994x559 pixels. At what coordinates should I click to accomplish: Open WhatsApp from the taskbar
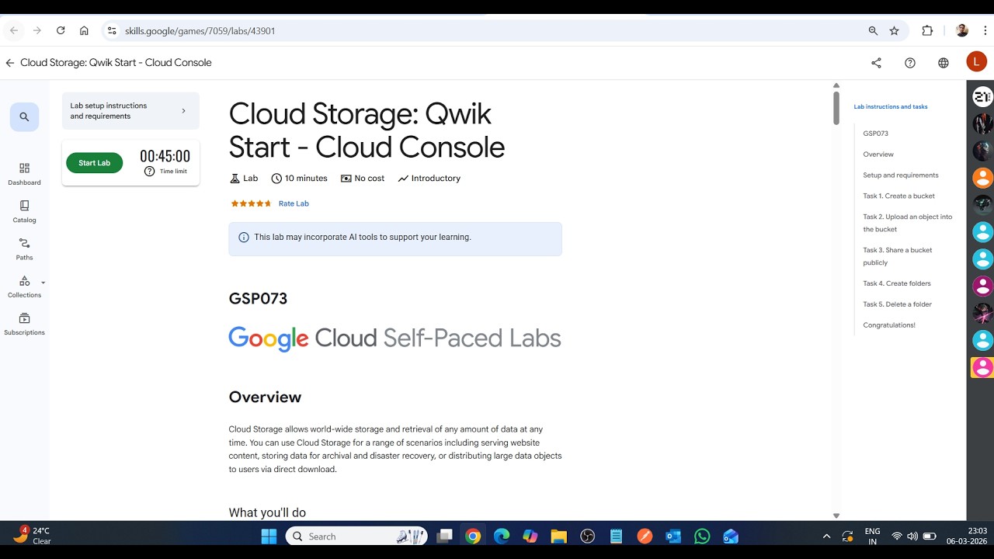pyautogui.click(x=702, y=536)
